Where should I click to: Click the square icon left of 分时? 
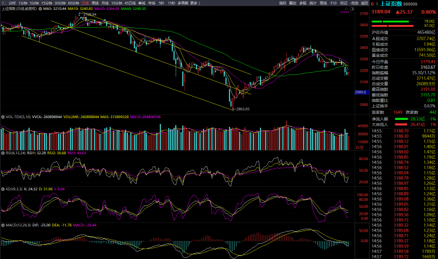3,3
